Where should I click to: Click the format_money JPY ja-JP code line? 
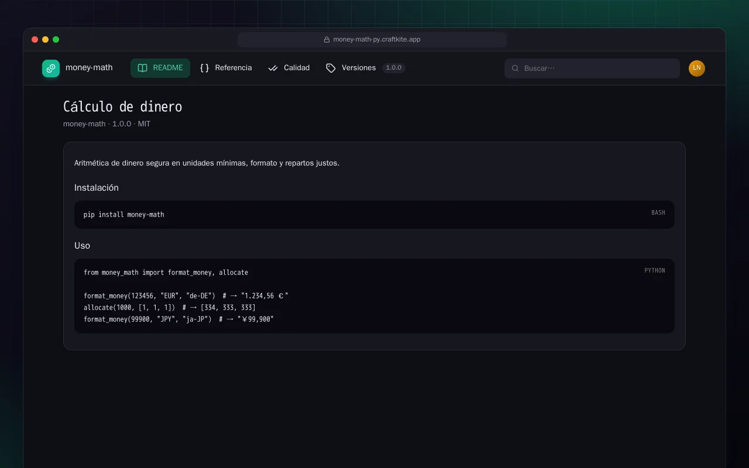[x=178, y=319]
